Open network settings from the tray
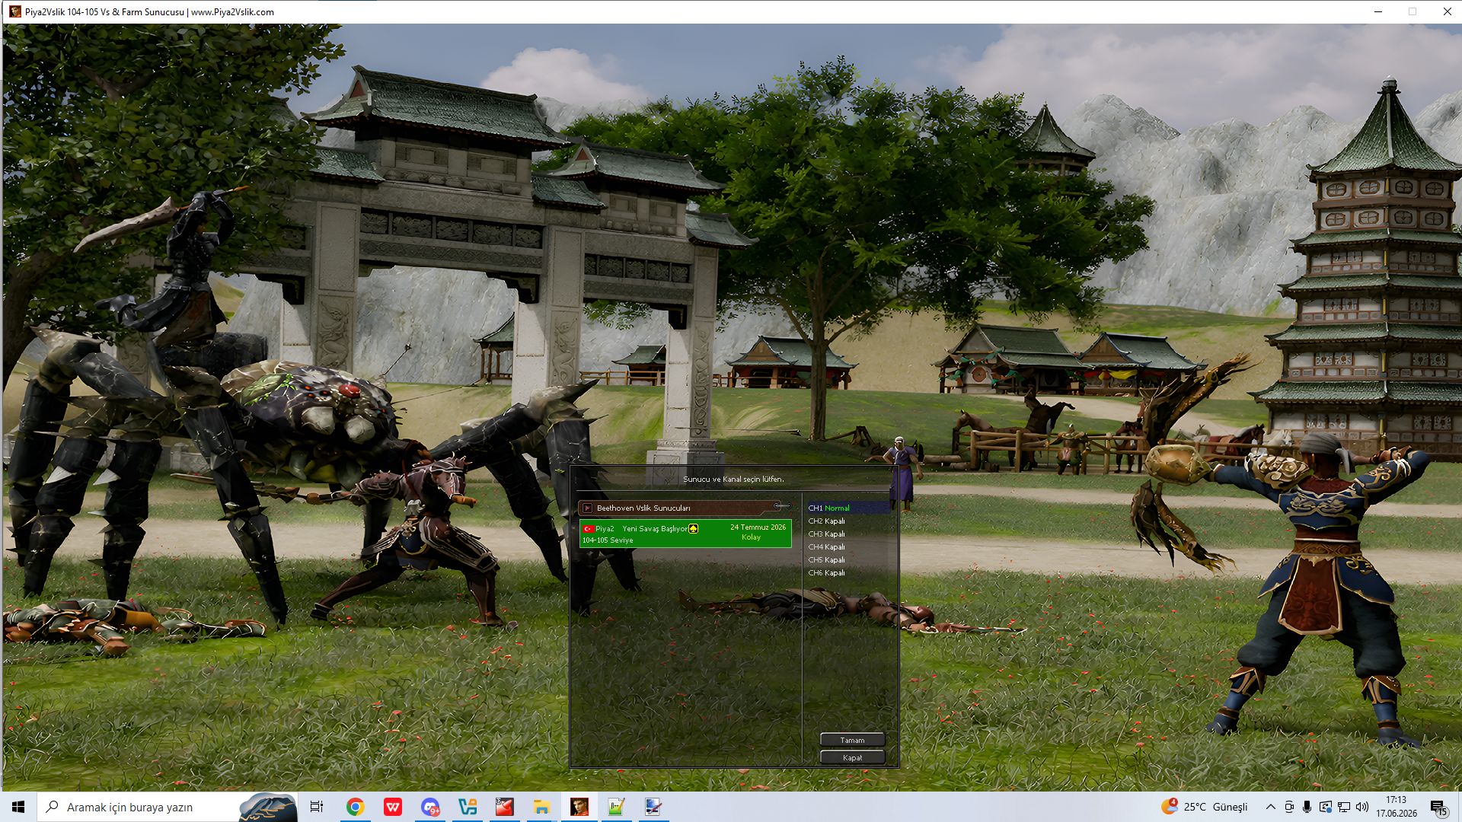1462x822 pixels. point(1344,807)
